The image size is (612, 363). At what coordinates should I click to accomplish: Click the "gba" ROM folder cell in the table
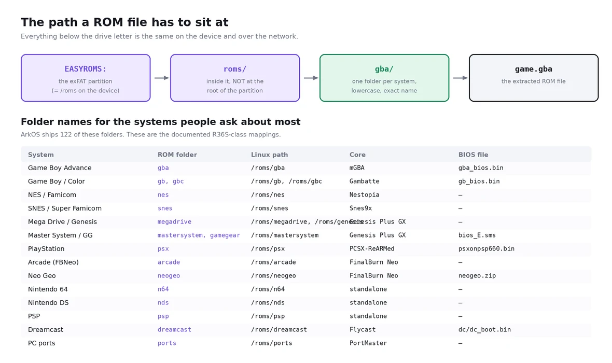(163, 168)
